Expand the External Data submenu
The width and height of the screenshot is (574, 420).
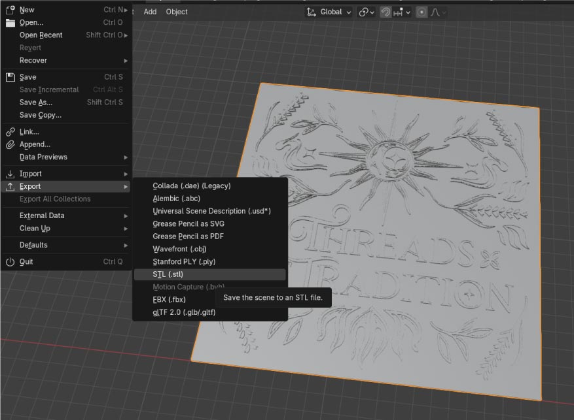coord(66,216)
